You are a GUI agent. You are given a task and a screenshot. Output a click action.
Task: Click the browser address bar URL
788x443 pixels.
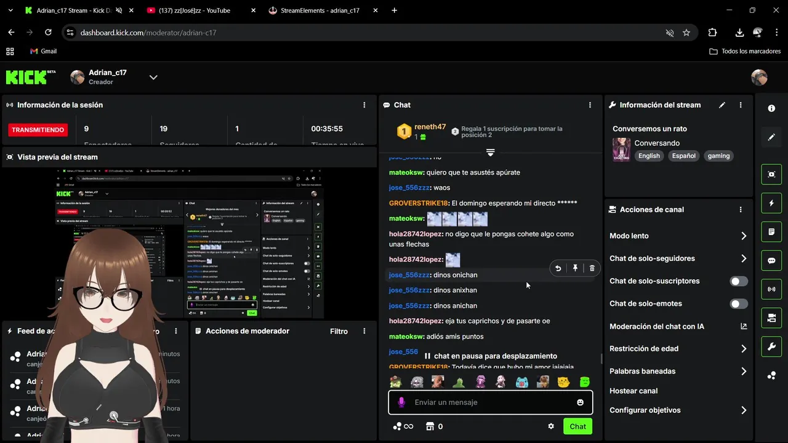click(148, 33)
